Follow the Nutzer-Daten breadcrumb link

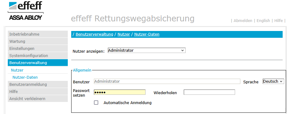147,34
